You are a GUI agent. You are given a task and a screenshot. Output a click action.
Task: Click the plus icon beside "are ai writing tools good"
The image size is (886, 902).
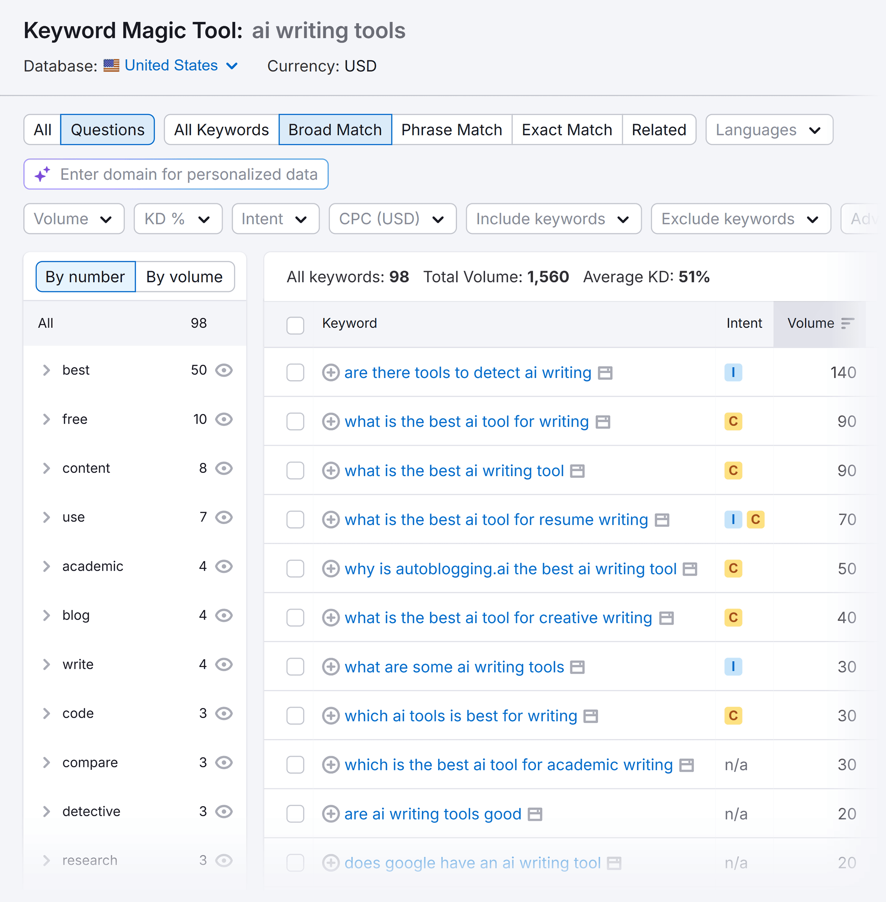coord(331,814)
